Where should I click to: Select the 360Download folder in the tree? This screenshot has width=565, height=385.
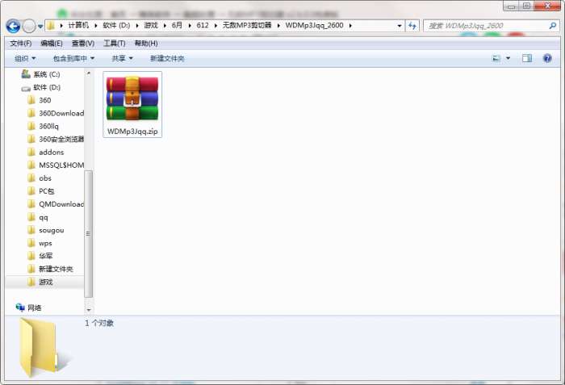(56, 113)
